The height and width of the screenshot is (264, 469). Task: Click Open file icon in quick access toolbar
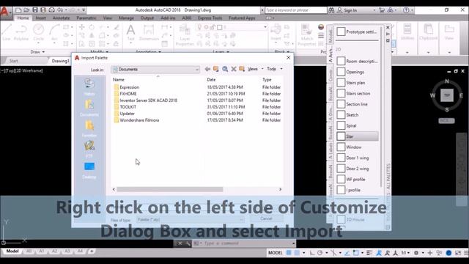[x=26, y=10]
